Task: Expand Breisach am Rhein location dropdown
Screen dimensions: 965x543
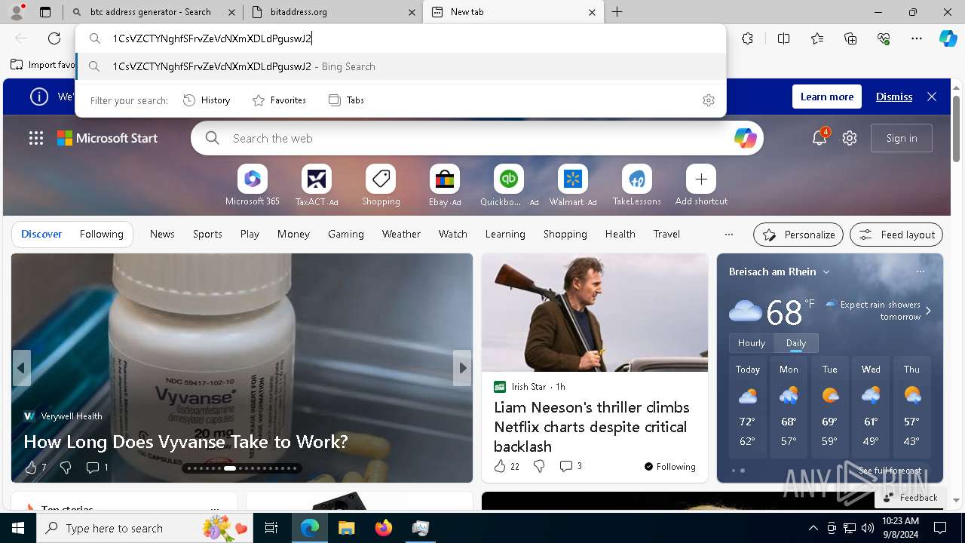Action: (826, 271)
